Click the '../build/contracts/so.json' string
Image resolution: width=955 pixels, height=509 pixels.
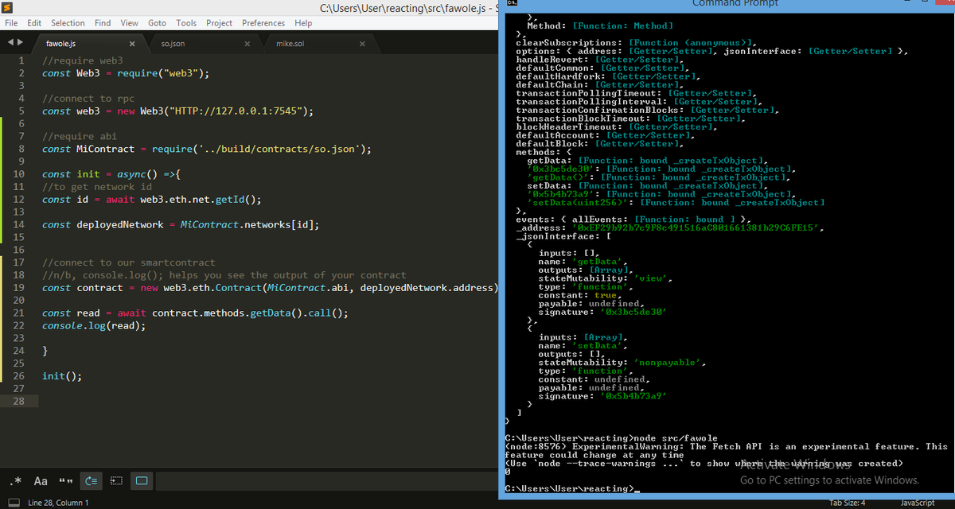coord(281,149)
